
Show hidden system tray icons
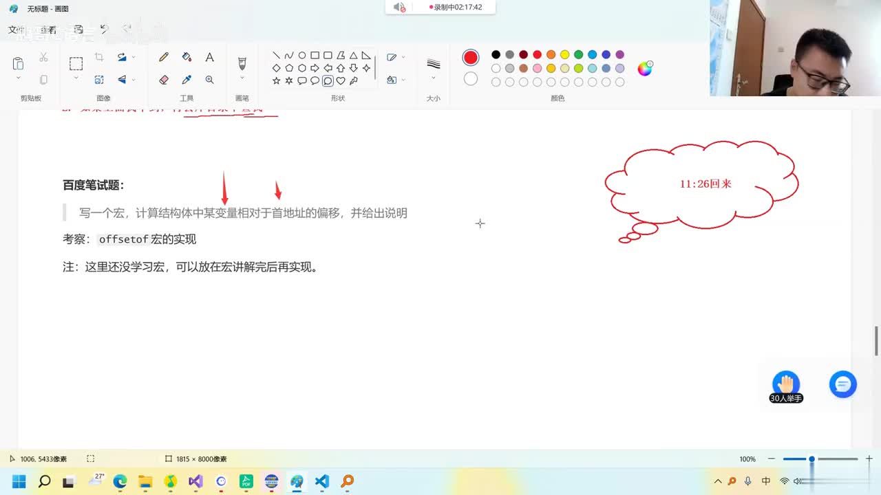718,481
